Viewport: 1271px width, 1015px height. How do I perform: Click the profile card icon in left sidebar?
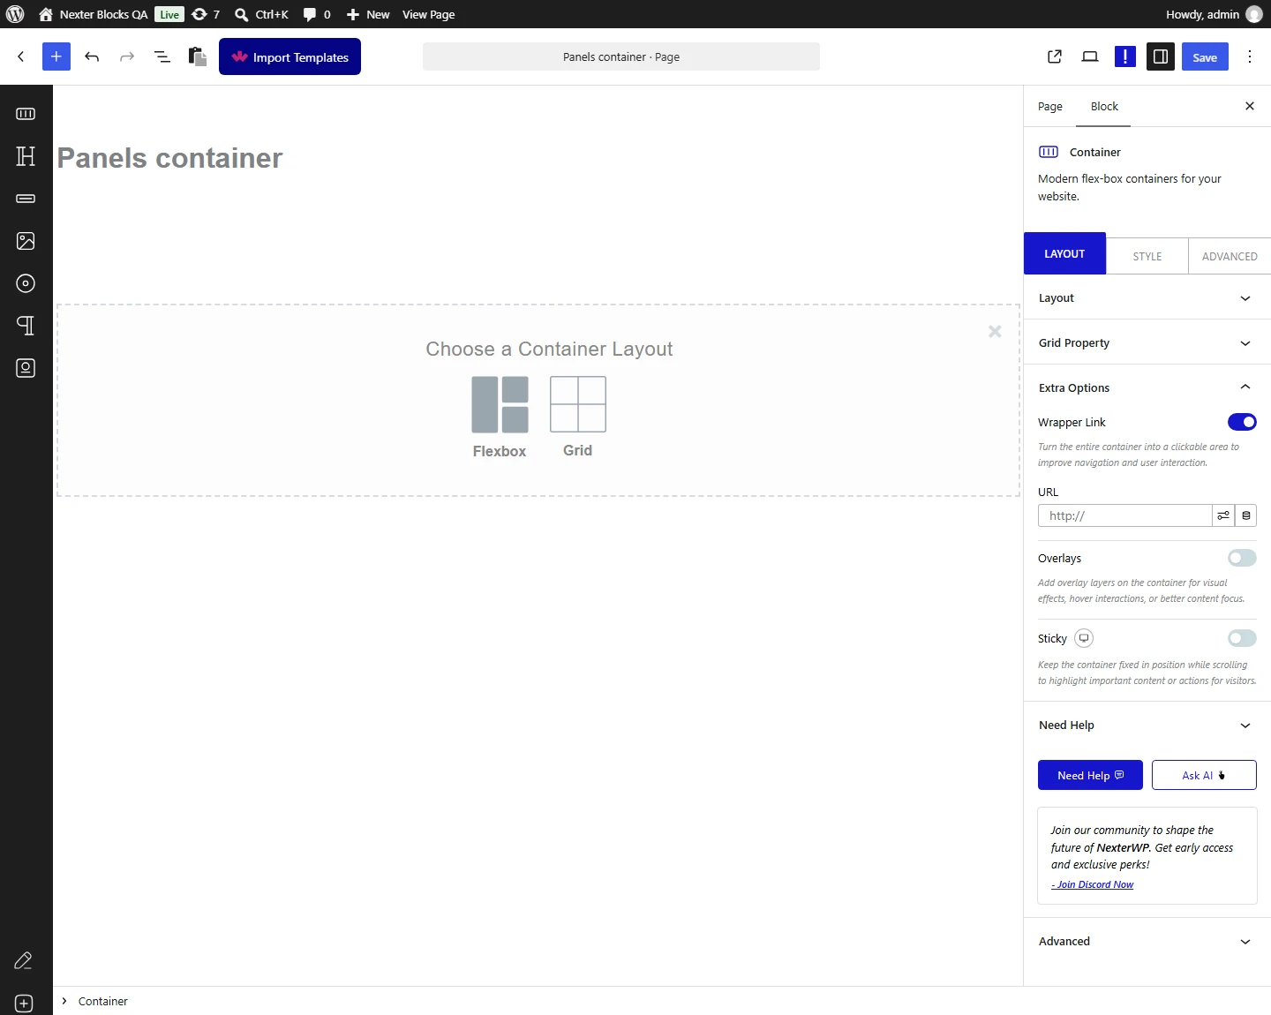[26, 368]
